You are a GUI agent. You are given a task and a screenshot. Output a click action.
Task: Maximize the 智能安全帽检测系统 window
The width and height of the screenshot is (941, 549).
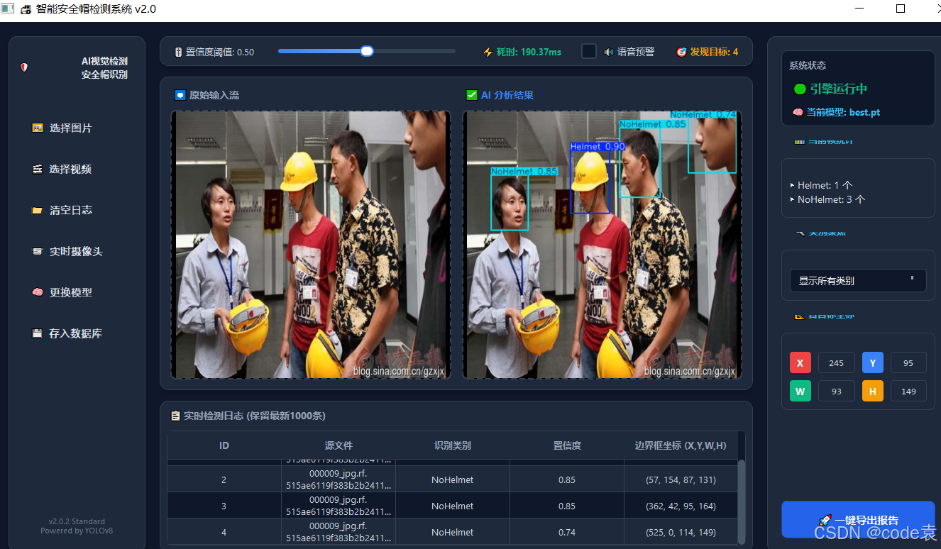click(x=901, y=9)
